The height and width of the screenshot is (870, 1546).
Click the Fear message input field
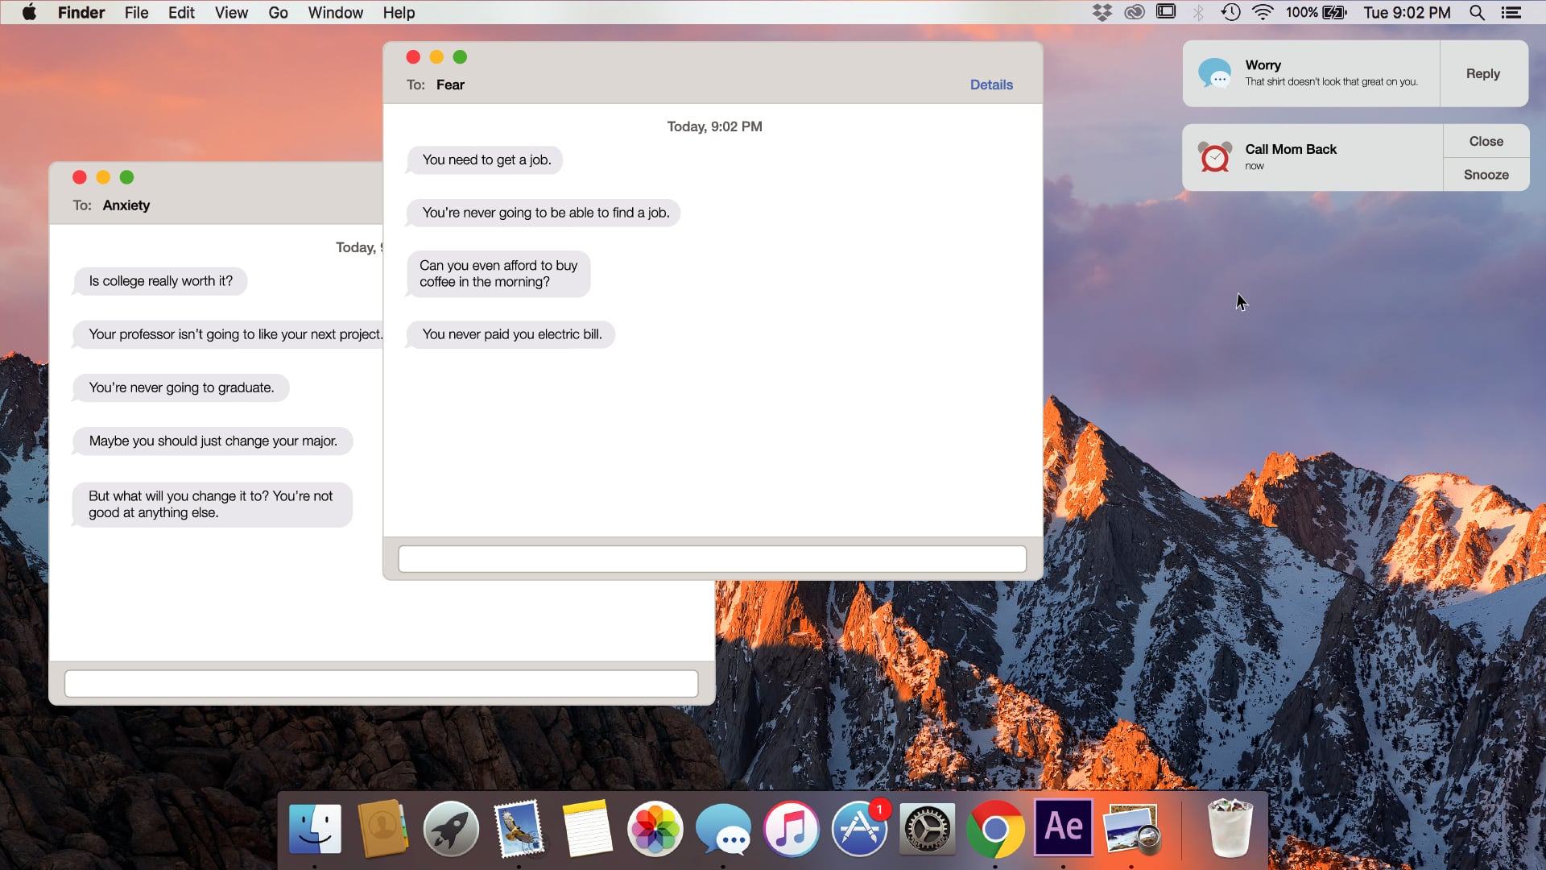[712, 559]
